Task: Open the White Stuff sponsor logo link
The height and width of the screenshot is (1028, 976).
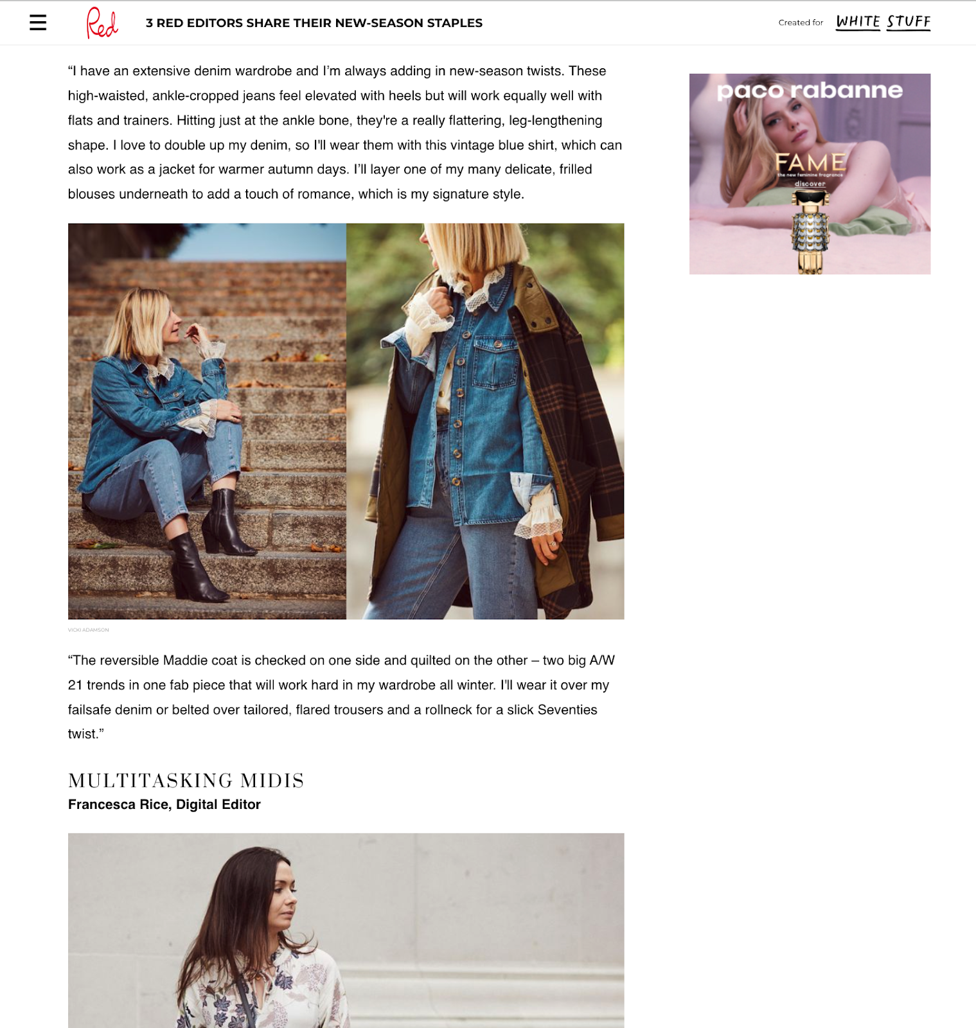Action: coord(883,22)
